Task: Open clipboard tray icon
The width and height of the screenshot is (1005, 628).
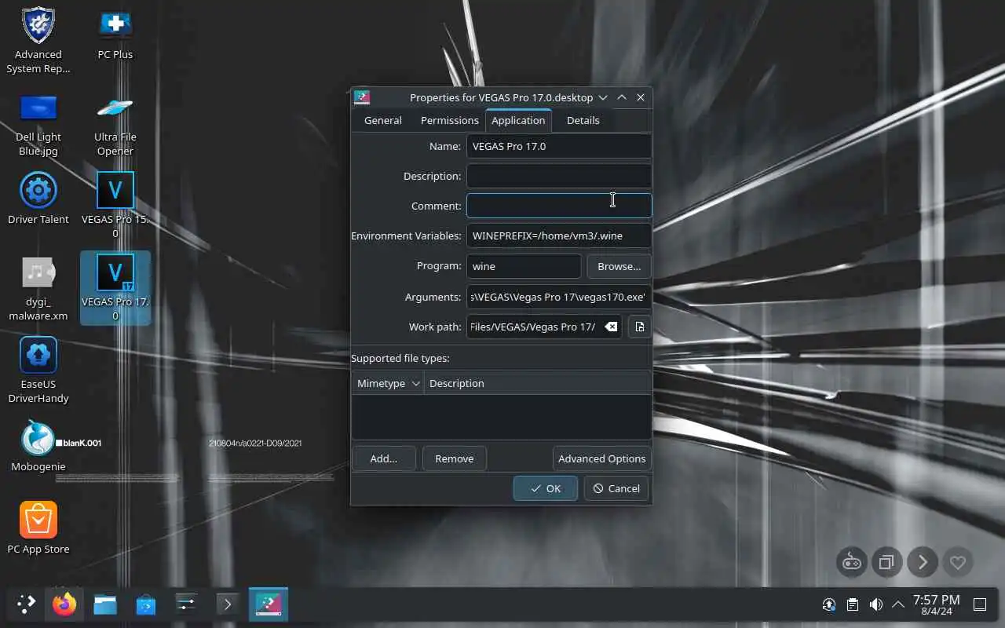Action: [852, 604]
